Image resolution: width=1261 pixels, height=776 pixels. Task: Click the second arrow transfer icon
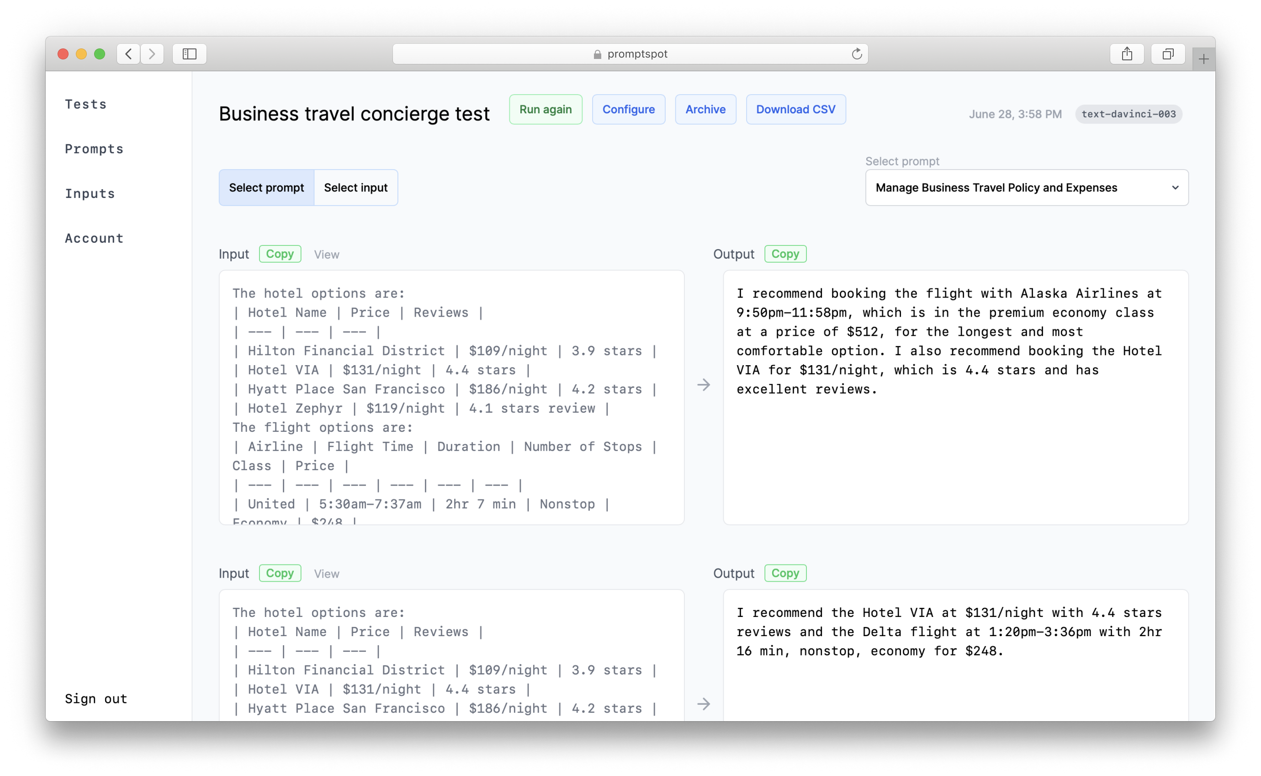(704, 704)
